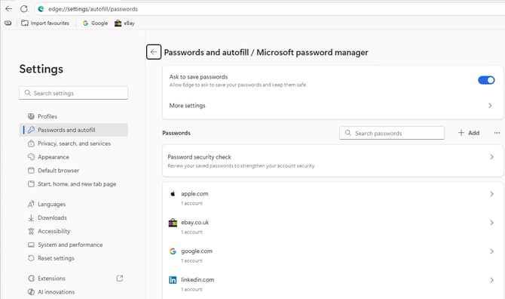This screenshot has height=299, width=505.
Task: Expand google.com entry chevron
Action: coord(491,251)
